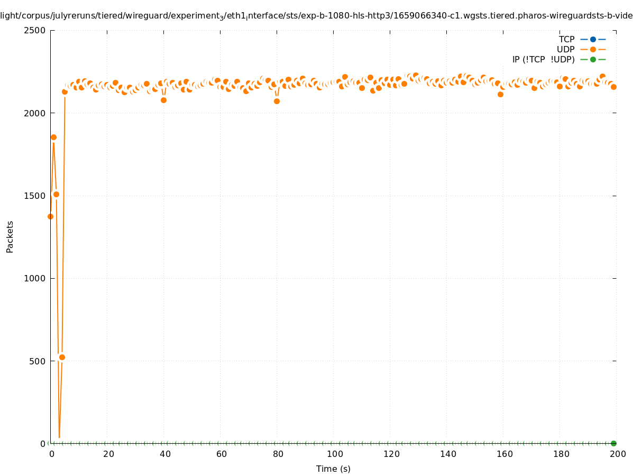This screenshot has width=633, height=476.
Task: Click the blue TCP legend marker
Action: [x=593, y=39]
